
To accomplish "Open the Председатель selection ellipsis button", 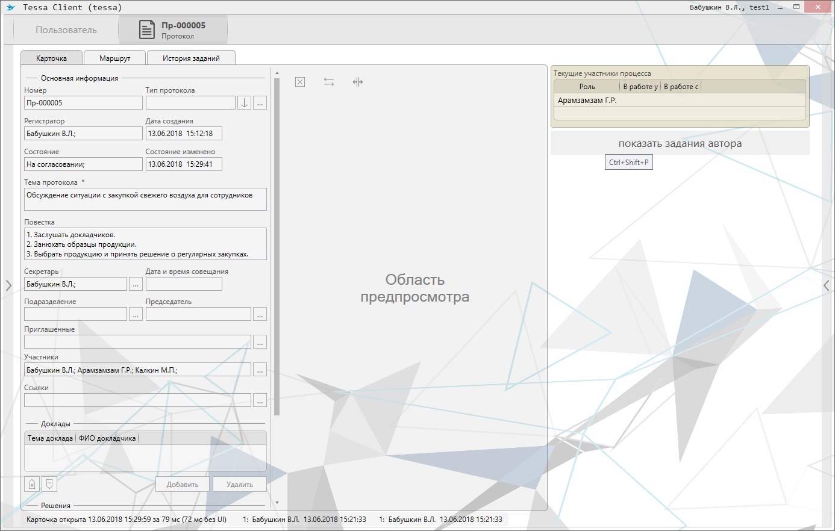I will pos(260,314).
